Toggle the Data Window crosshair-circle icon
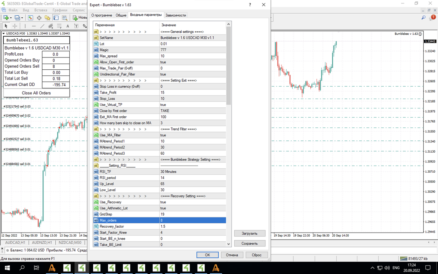This screenshot has width=438, height=274. (39, 18)
